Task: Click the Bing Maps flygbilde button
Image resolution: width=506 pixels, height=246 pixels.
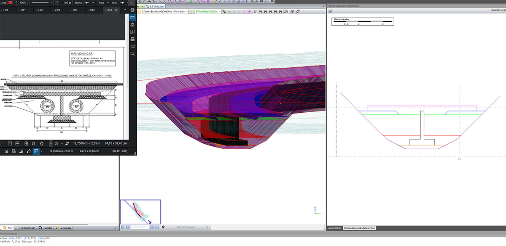Action: [x=207, y=12]
